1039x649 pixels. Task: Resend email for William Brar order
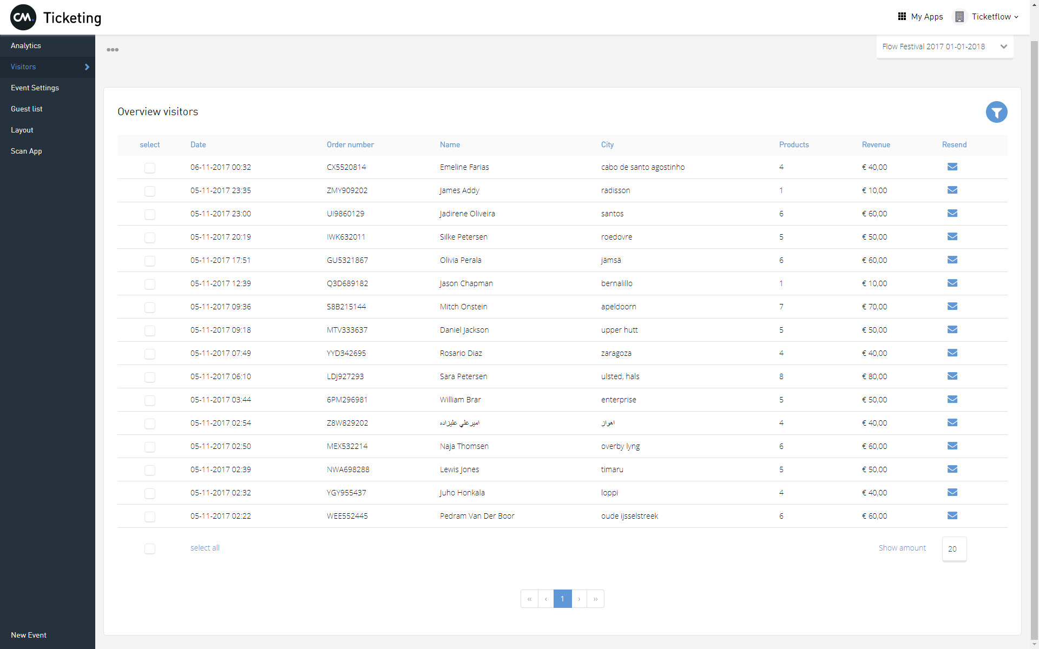(952, 399)
